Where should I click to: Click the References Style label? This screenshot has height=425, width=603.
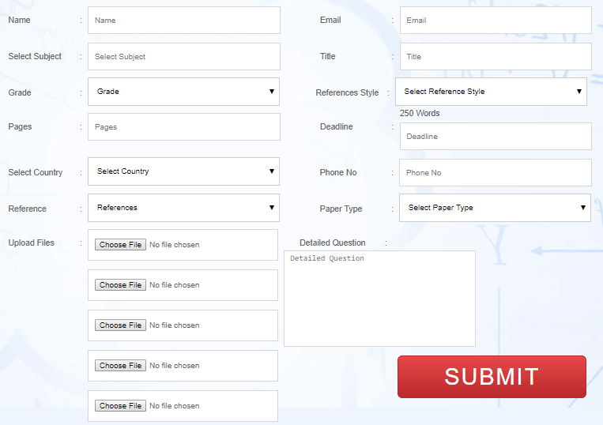pyautogui.click(x=347, y=92)
